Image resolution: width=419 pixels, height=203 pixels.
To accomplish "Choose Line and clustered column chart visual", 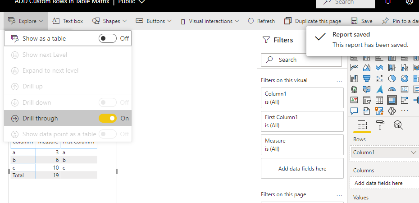I will coord(404,68).
